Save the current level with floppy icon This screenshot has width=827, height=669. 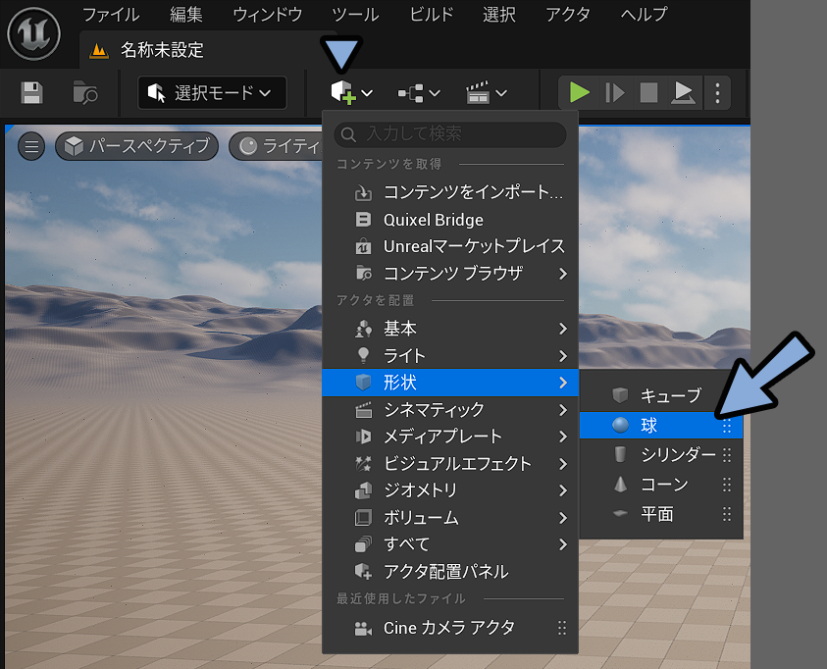[x=31, y=93]
